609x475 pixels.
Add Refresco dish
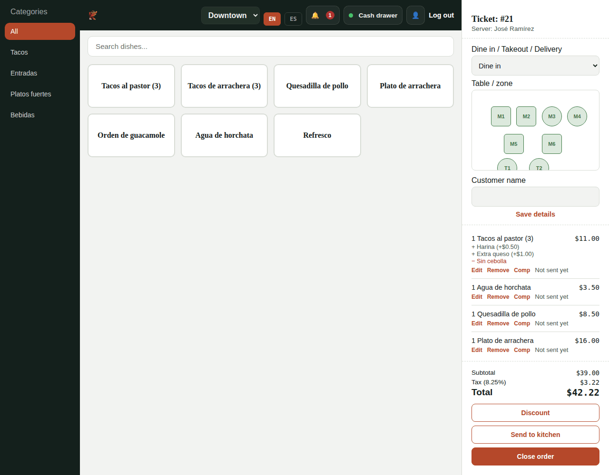(x=317, y=135)
